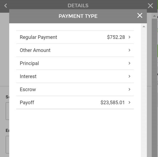
Task: Click the background page scroll-up arrow
Action: 154,16
